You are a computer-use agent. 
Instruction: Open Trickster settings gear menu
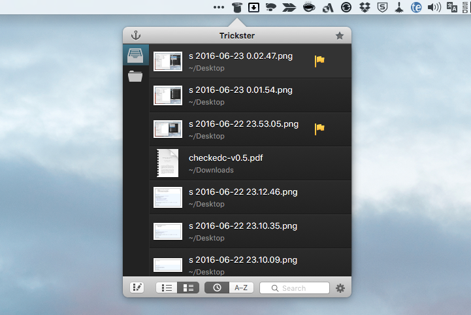[x=340, y=288]
